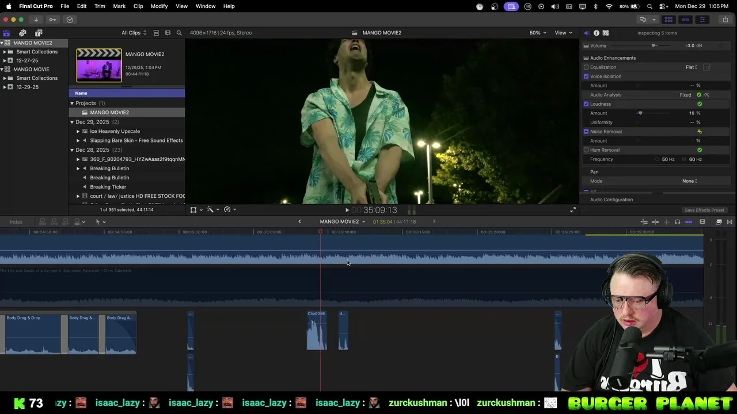Select the 60 Hz frequency radio button
737x414 pixels.
[685, 159]
